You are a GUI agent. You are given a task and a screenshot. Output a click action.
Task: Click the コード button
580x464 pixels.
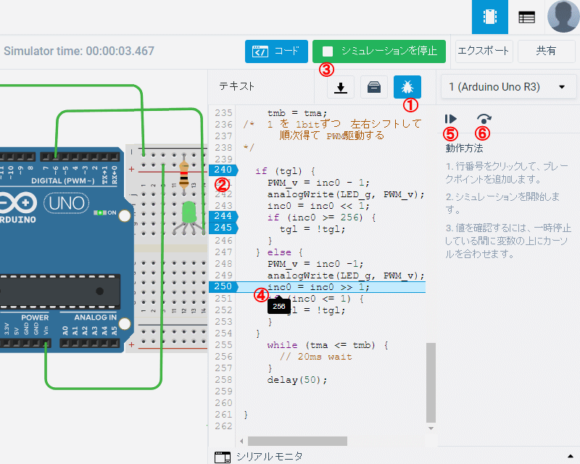[276, 51]
